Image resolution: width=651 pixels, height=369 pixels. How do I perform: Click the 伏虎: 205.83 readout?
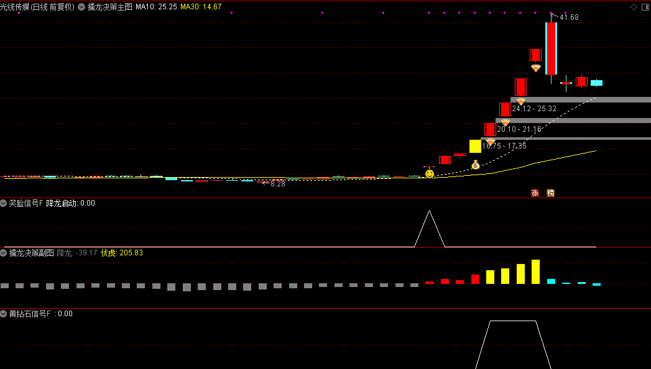[122, 253]
